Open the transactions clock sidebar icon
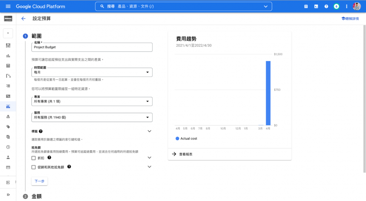 point(8,147)
